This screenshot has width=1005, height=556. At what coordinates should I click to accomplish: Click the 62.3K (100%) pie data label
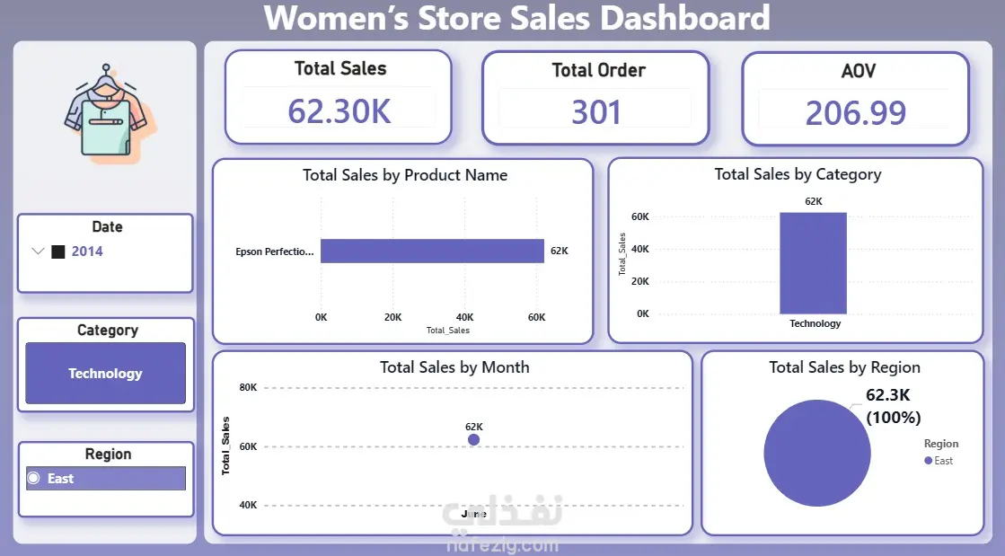tap(893, 406)
